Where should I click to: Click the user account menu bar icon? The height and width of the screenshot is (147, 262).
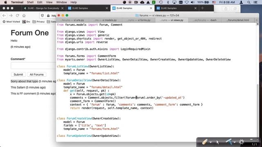[x=241, y=2]
